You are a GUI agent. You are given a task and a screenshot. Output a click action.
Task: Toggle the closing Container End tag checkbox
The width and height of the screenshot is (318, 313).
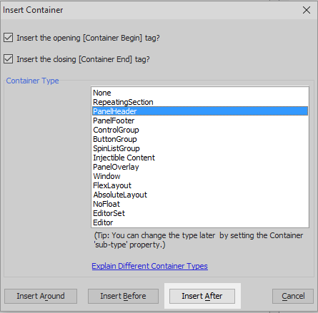click(x=9, y=59)
